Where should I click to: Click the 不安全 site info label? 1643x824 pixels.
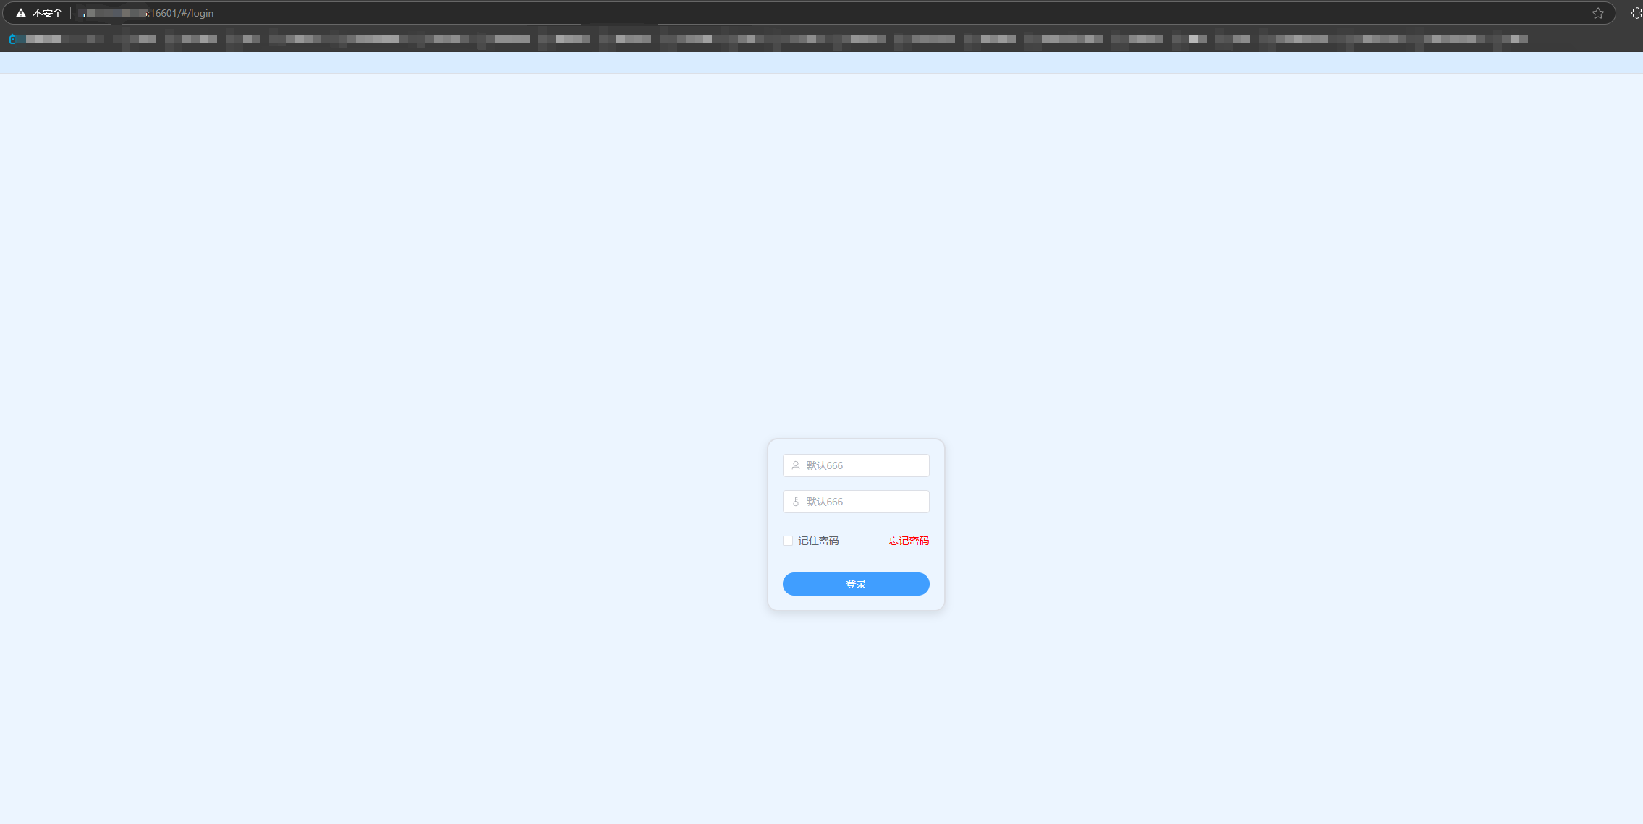tap(48, 13)
